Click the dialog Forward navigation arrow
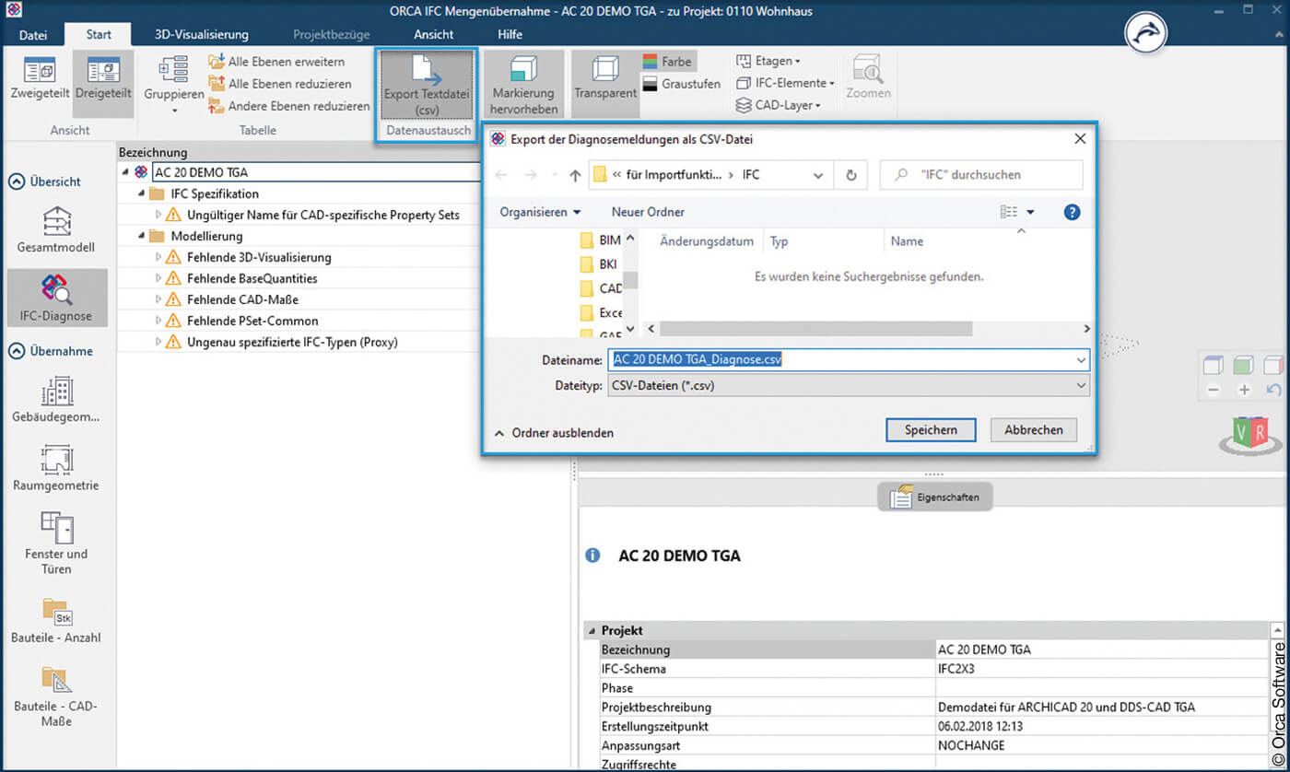Screen dimensions: 1290x772 click(x=531, y=174)
